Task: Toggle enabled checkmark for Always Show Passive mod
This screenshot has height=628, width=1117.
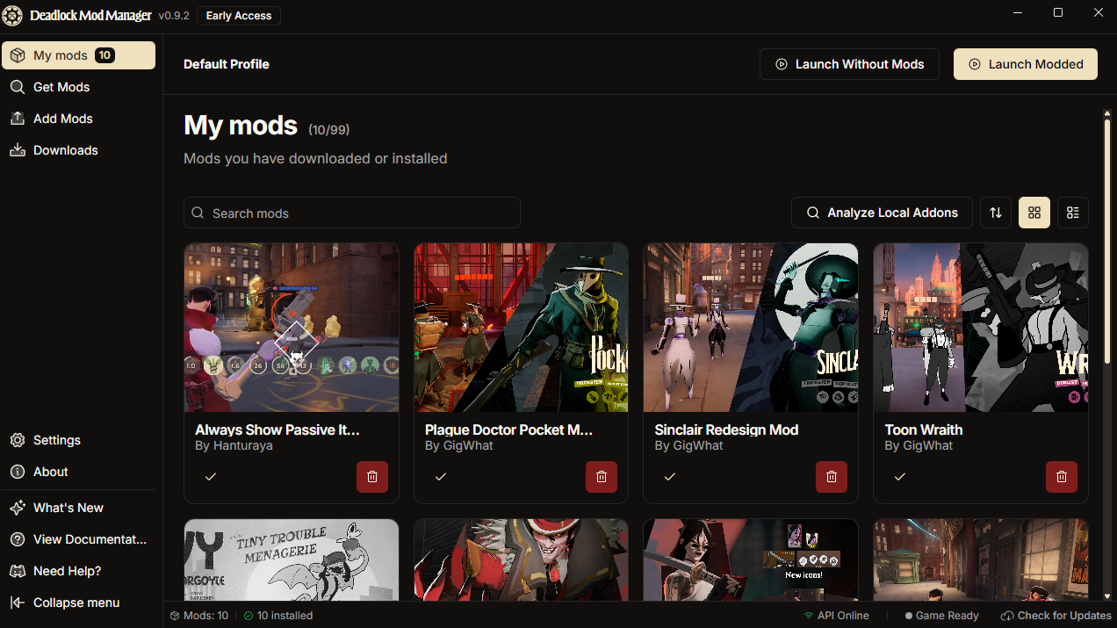Action: pos(211,476)
